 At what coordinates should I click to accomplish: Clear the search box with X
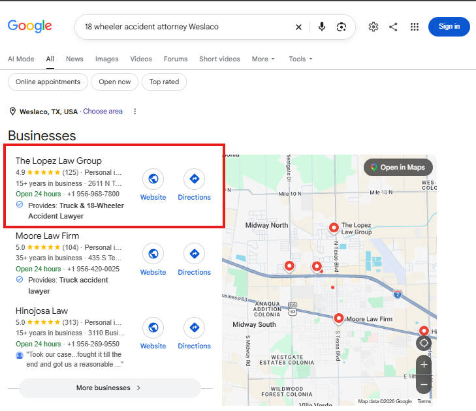[298, 27]
